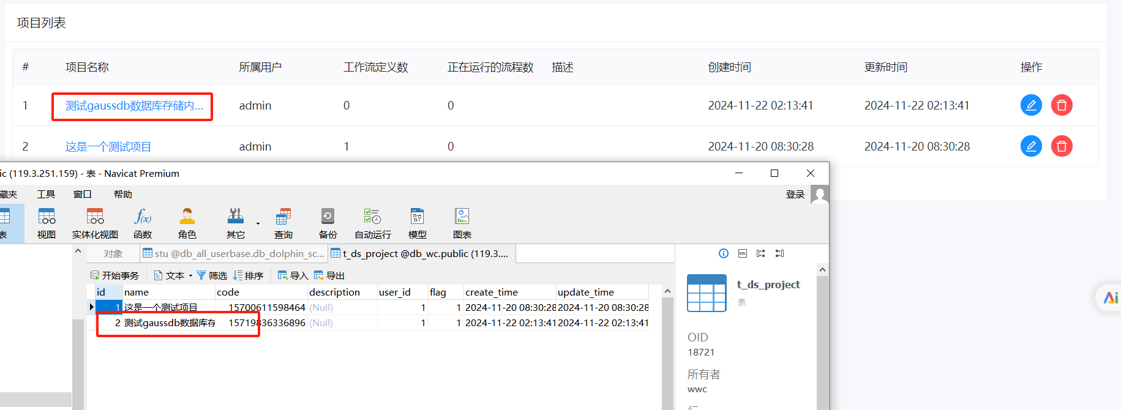Image resolution: width=1121 pixels, height=410 pixels.
Task: Open the 视图 (View) toolbar item in Navicat
Action: click(x=47, y=223)
